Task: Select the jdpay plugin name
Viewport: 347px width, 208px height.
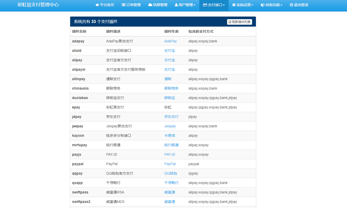Action: (x=77, y=117)
